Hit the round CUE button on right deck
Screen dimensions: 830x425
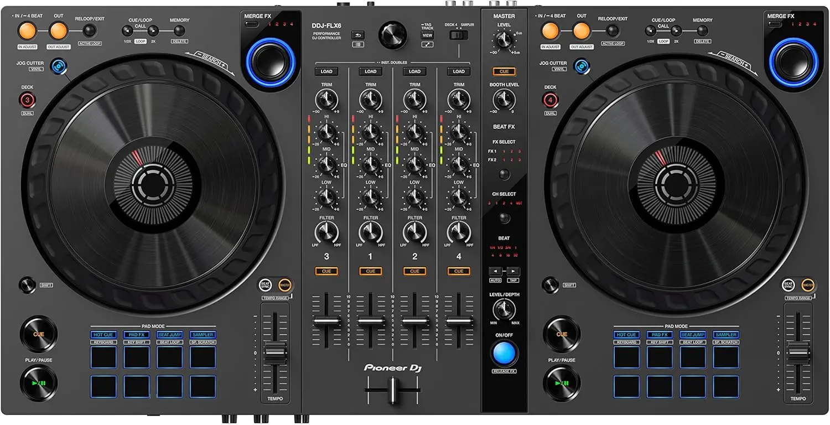coord(562,334)
